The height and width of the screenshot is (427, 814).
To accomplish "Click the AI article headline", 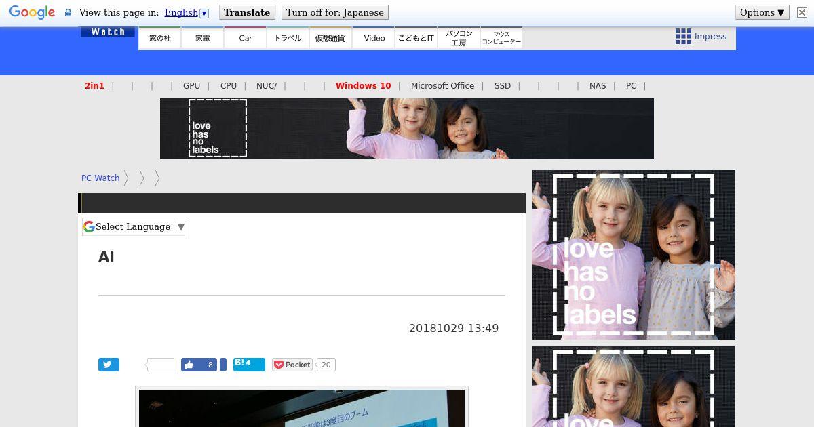I will (x=106, y=256).
